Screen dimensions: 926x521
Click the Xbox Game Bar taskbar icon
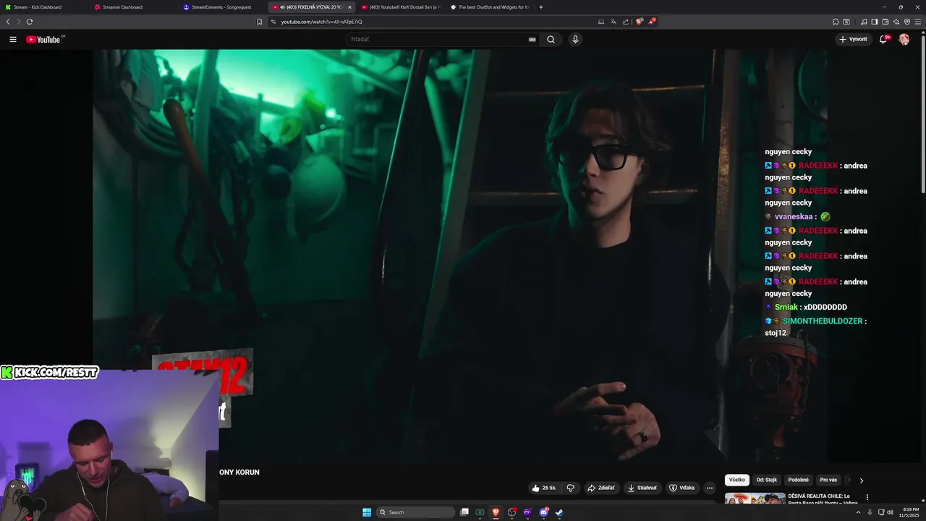click(480, 512)
